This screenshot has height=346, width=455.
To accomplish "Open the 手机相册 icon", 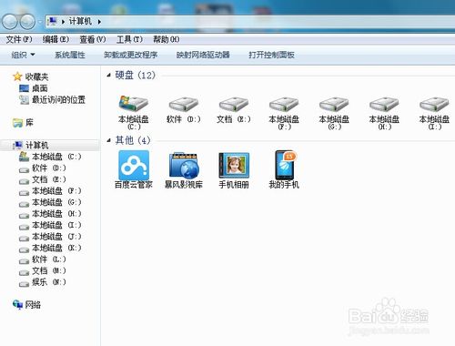I will click(234, 169).
